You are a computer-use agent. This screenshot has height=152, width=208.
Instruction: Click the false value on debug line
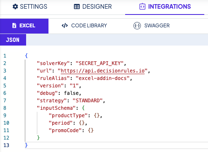point(71,93)
